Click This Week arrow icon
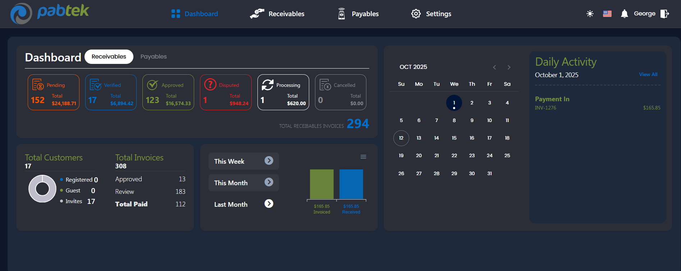681x271 pixels. click(x=269, y=160)
